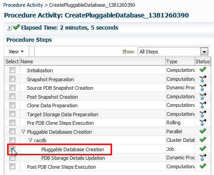Collapse the racdb tree node

pos(30,140)
